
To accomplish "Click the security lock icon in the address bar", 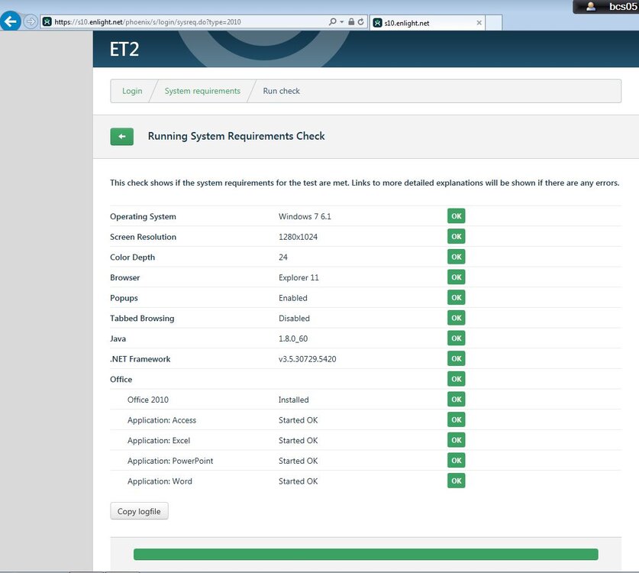I will (x=351, y=21).
